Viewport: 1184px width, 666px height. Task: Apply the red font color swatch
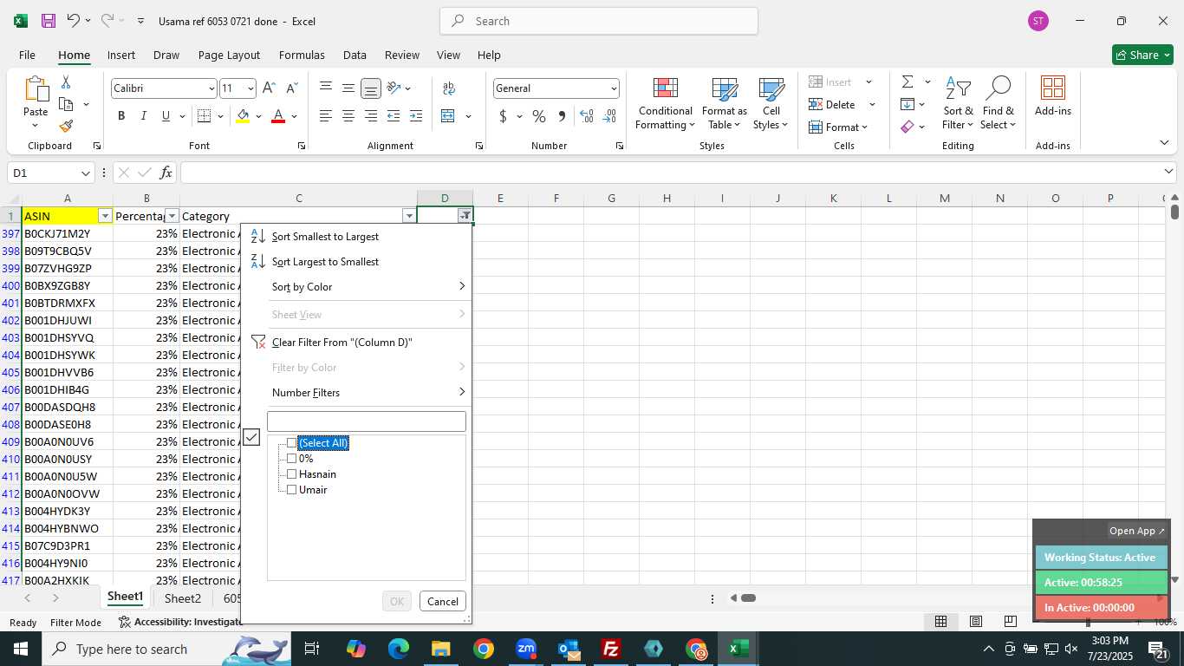click(278, 115)
